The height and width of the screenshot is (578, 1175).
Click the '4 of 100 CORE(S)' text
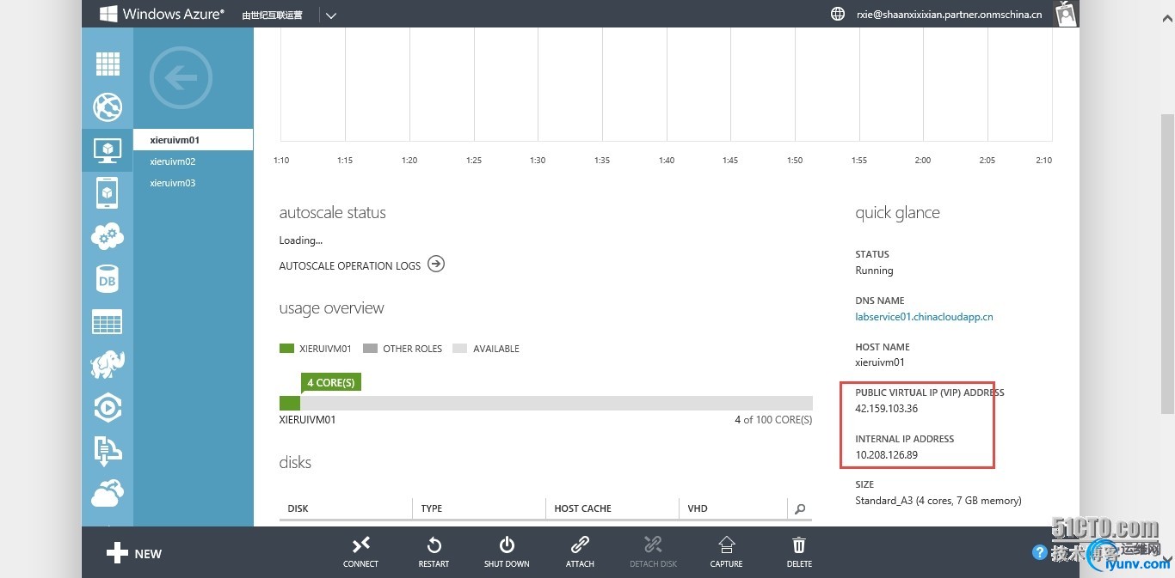[773, 420]
